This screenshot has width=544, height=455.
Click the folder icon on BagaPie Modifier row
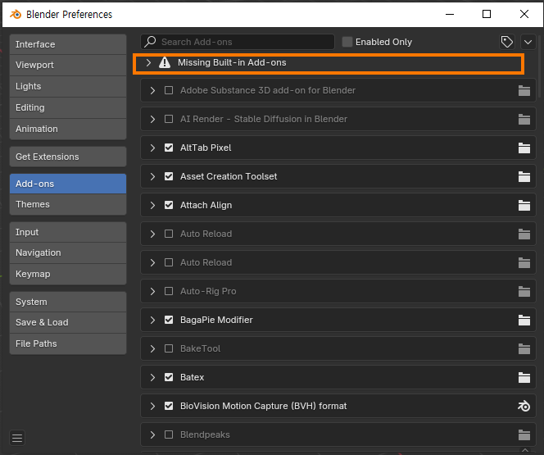click(524, 320)
